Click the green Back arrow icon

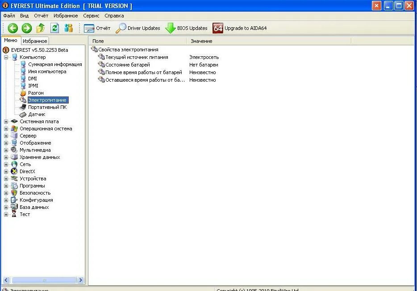point(13,28)
